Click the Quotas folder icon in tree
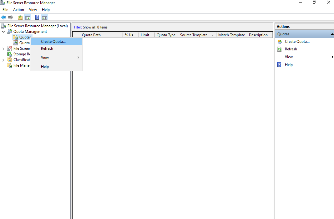334x219 pixels. coord(15,37)
